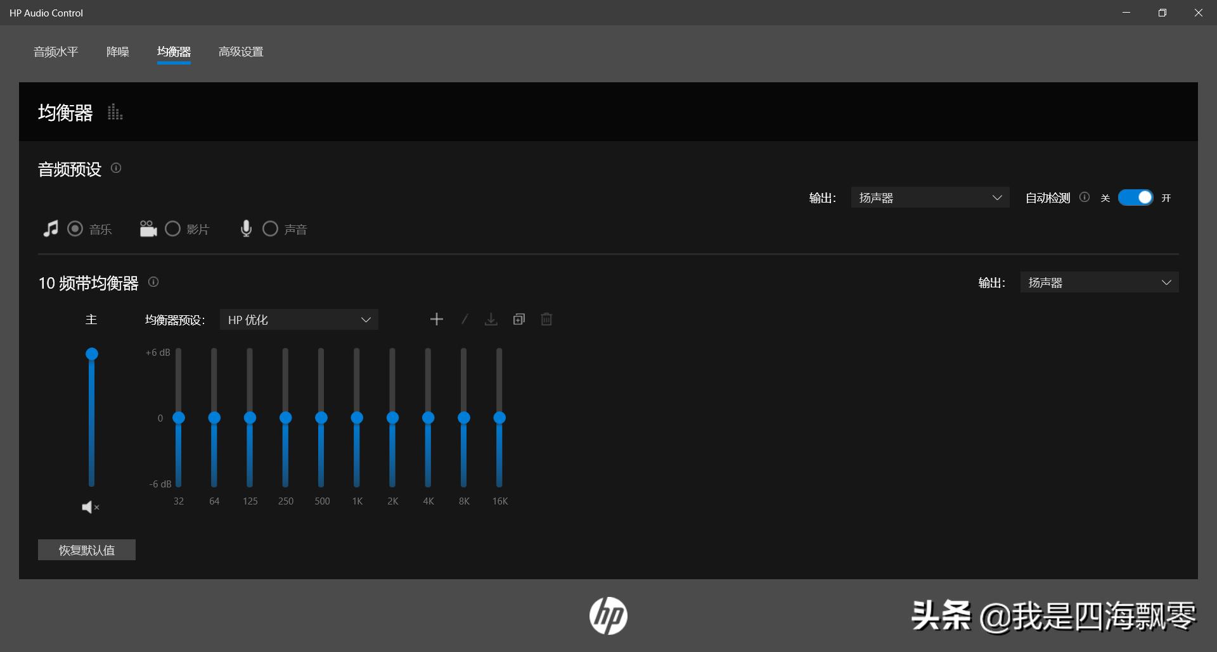Screen dimensions: 1217x652
Task: Click the add new equalizer preset plus icon
Action: pos(436,320)
